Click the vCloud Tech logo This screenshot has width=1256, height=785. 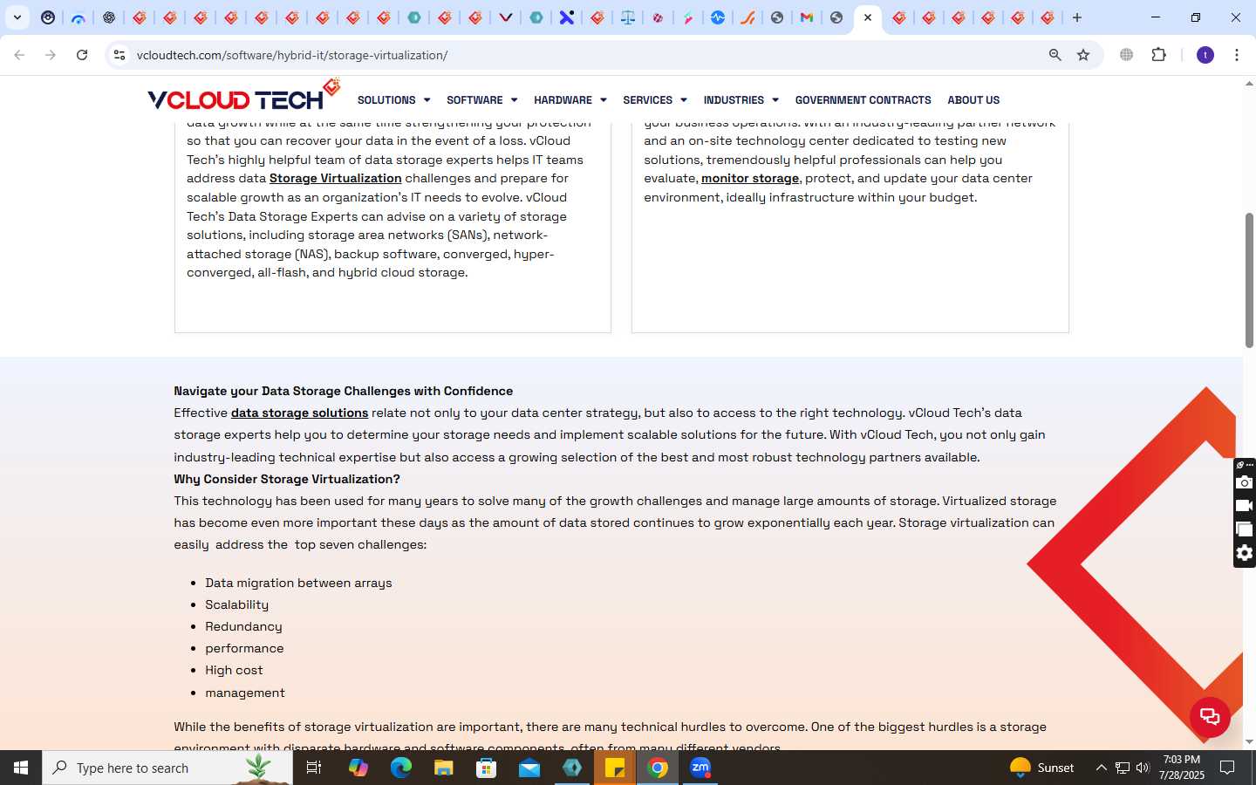coord(243,96)
